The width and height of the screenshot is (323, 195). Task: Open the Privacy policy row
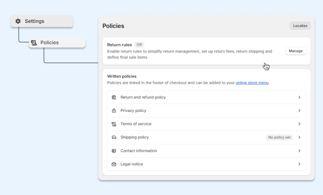[206, 110]
